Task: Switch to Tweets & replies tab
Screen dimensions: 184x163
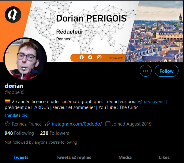Action: 73,157
